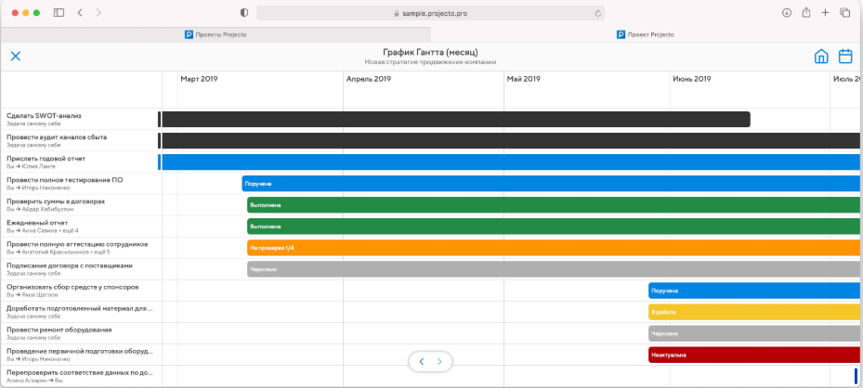863x388 pixels.
Task: Open task Сделать SWOT-анализ
Action: coord(44,116)
